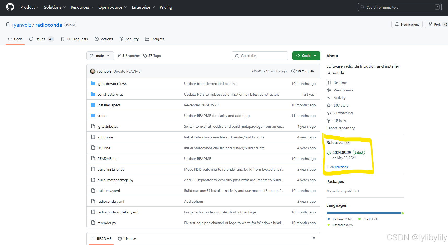This screenshot has height=245, width=448.
Task: Open the + 26 releases link
Action: coord(337,167)
